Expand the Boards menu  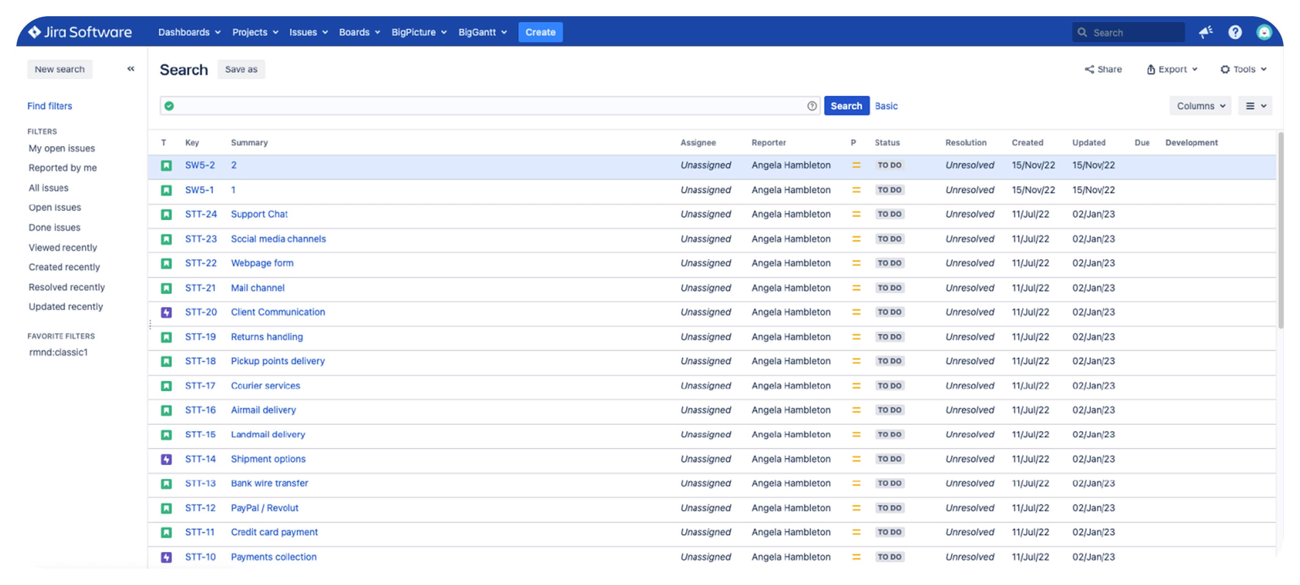(x=359, y=32)
